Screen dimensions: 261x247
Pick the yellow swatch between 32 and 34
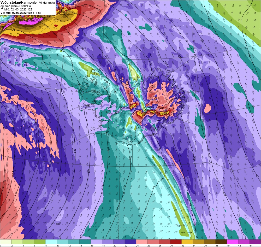pos(187,242)
